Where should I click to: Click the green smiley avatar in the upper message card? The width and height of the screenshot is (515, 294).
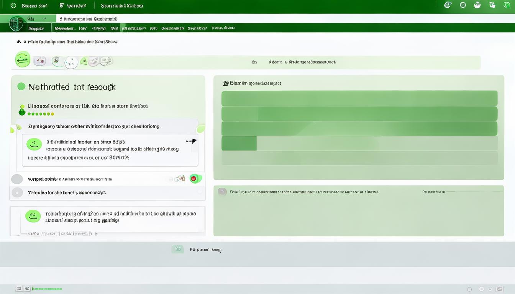coord(34,144)
